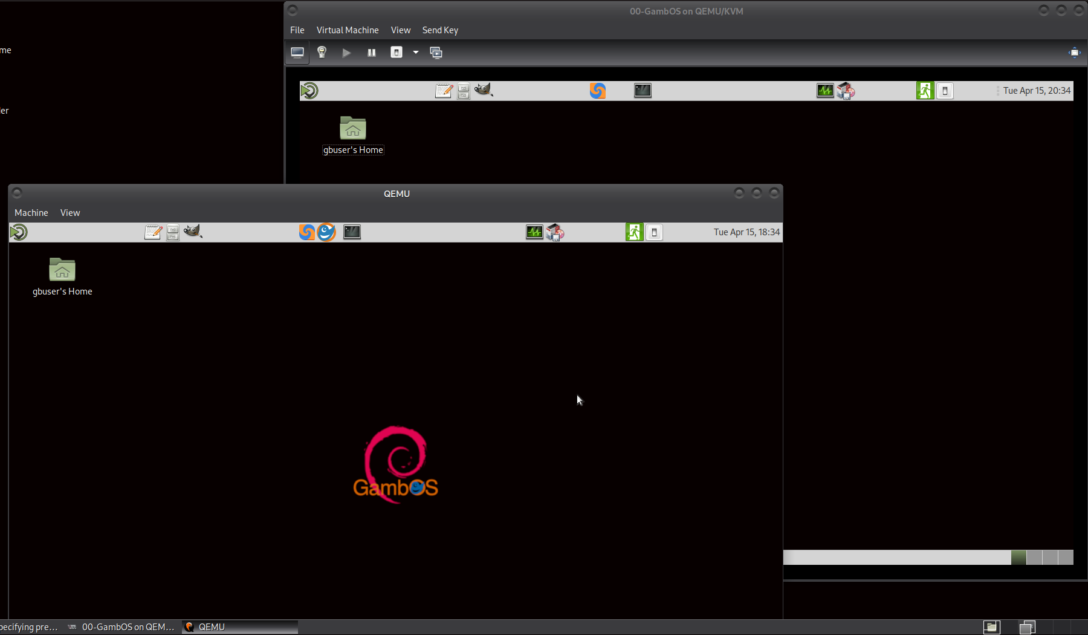Viewport: 1088px width, 635px height.
Task: Open the Send Key menu
Action: tap(439, 30)
